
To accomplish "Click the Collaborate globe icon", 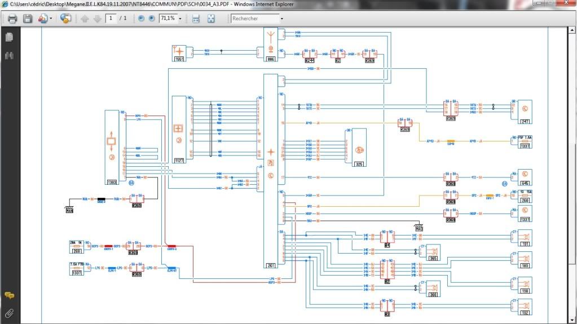I will 65,19.
